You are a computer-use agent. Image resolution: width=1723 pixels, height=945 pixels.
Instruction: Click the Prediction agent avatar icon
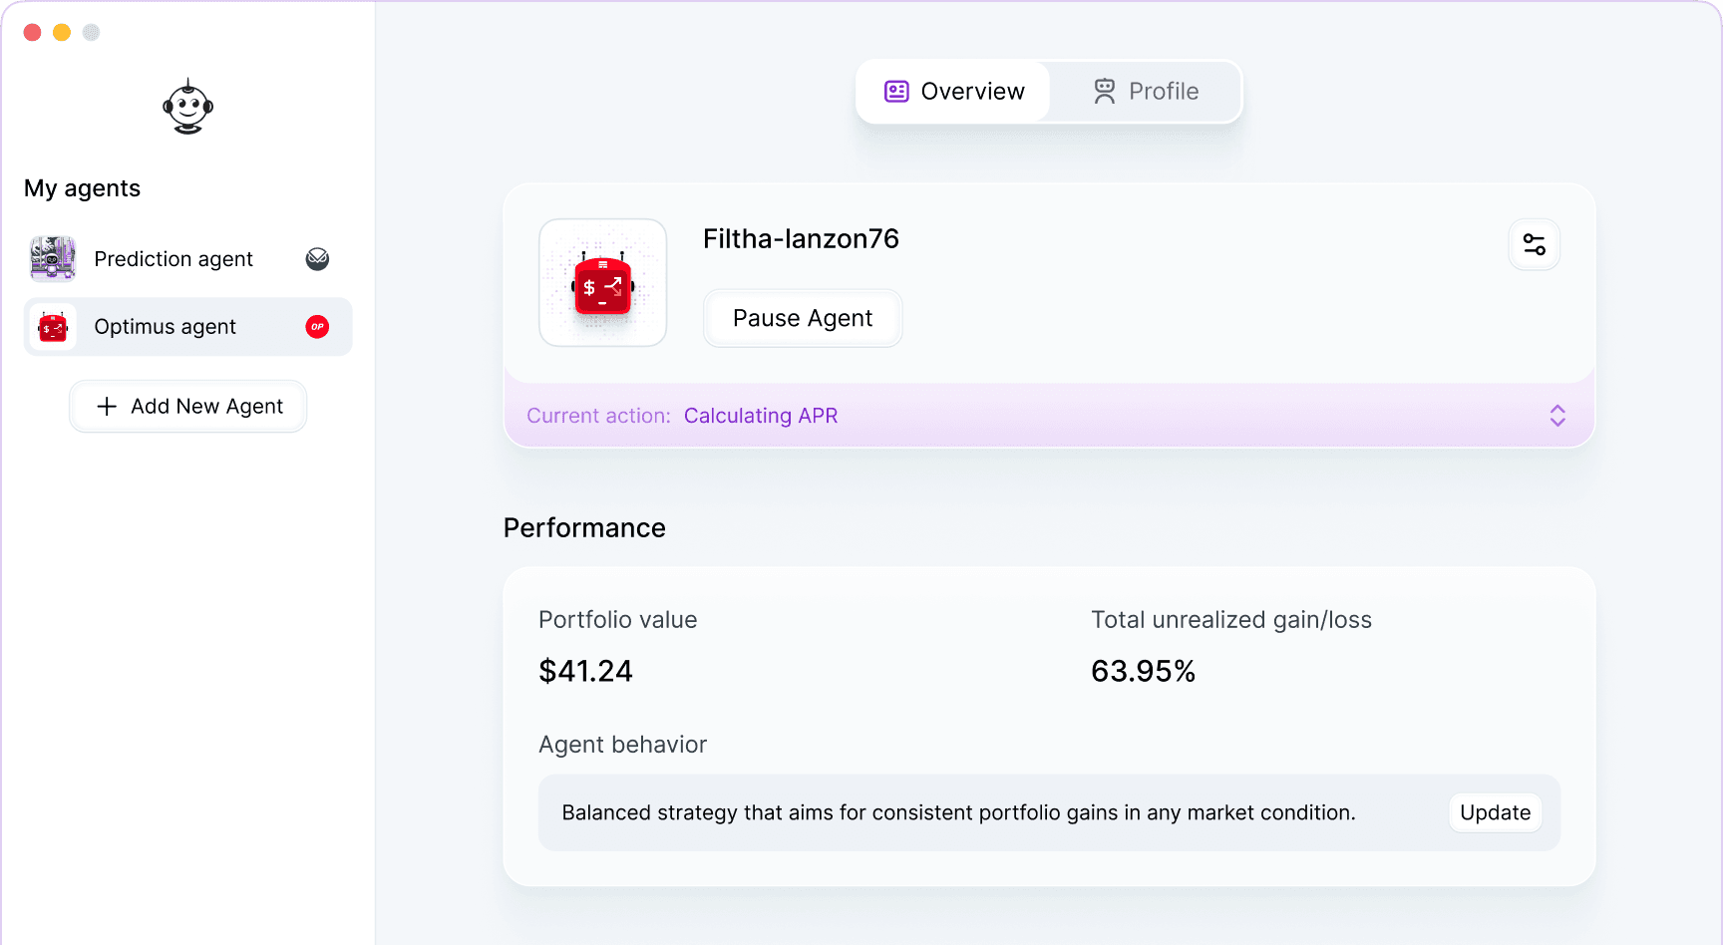pyautogui.click(x=53, y=259)
